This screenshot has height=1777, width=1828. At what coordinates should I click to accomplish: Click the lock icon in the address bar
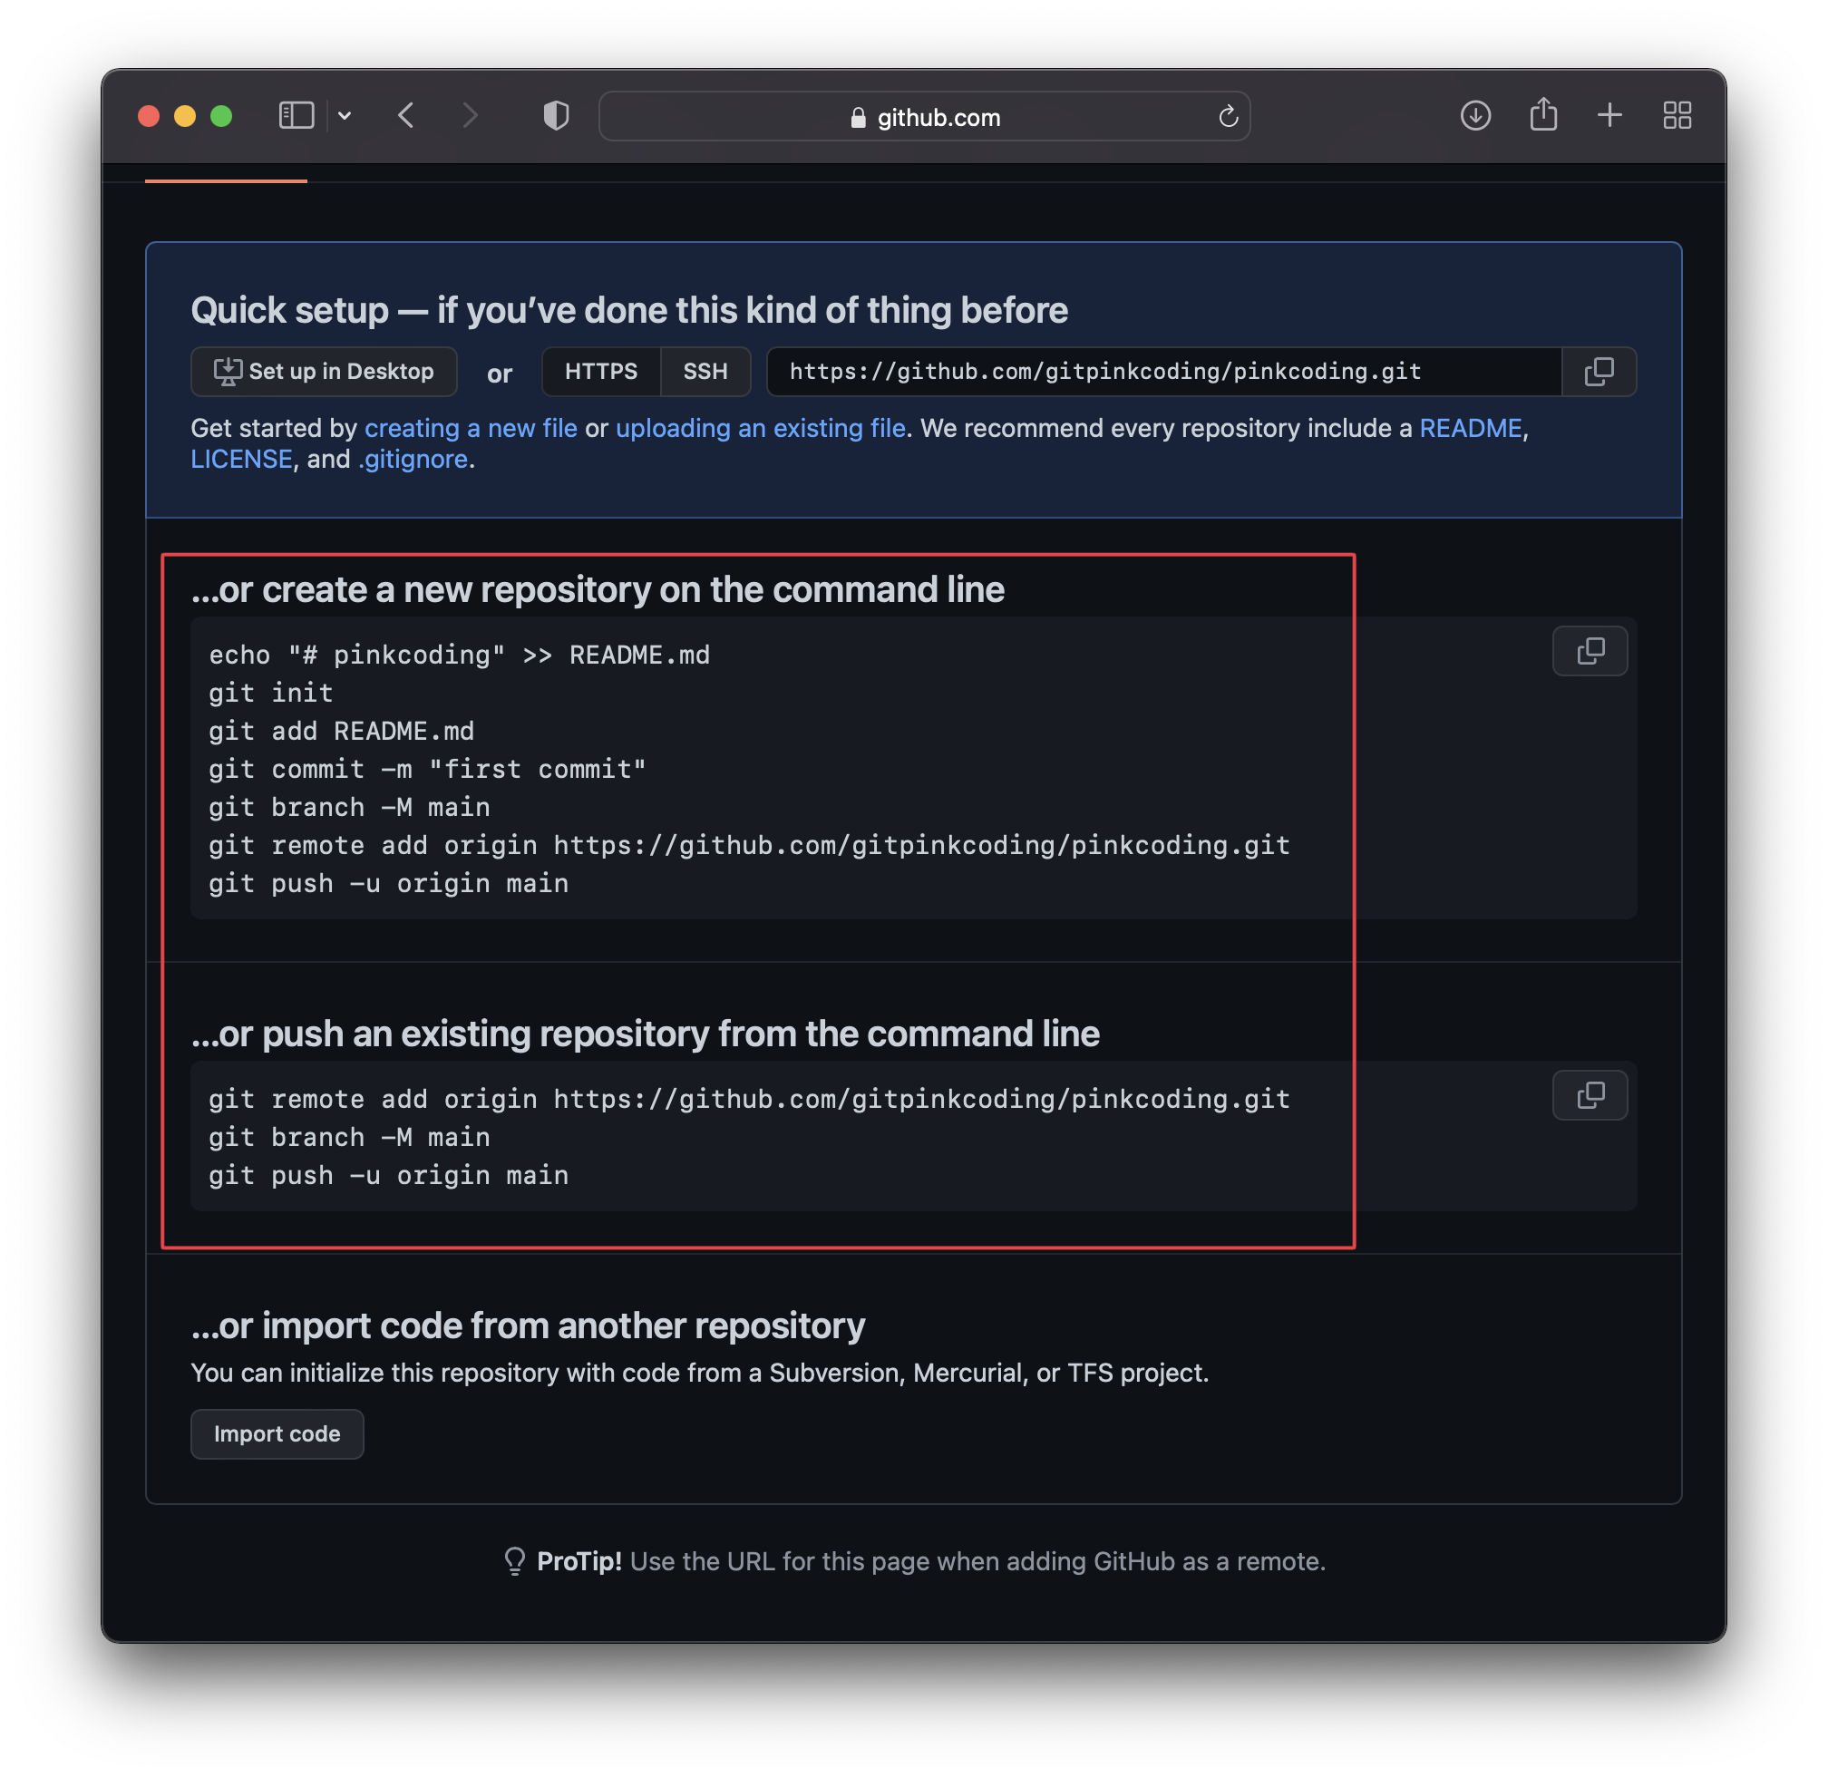tap(858, 118)
